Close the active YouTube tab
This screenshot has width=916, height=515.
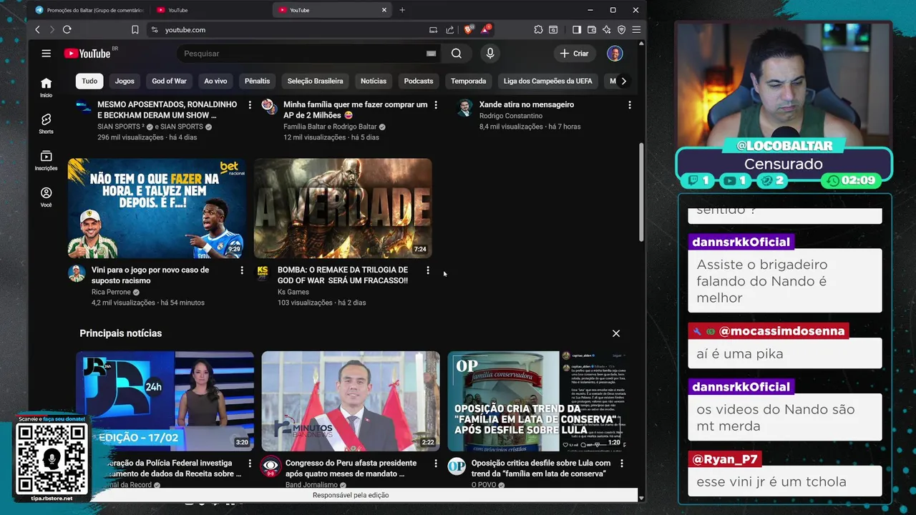384,10
